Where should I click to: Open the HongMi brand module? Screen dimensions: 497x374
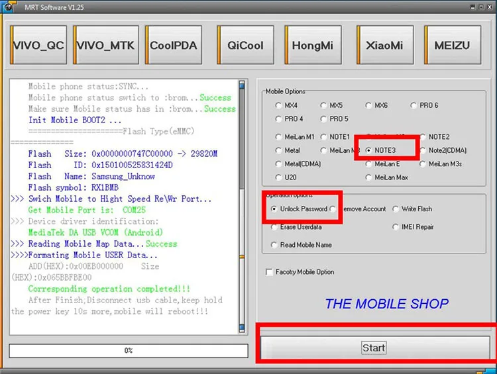(313, 45)
